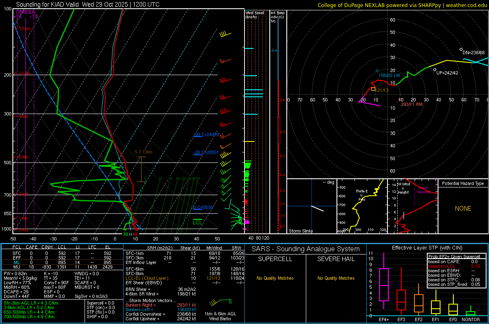
Task: Click the 'BRN Shear =' label
Action: point(138,289)
